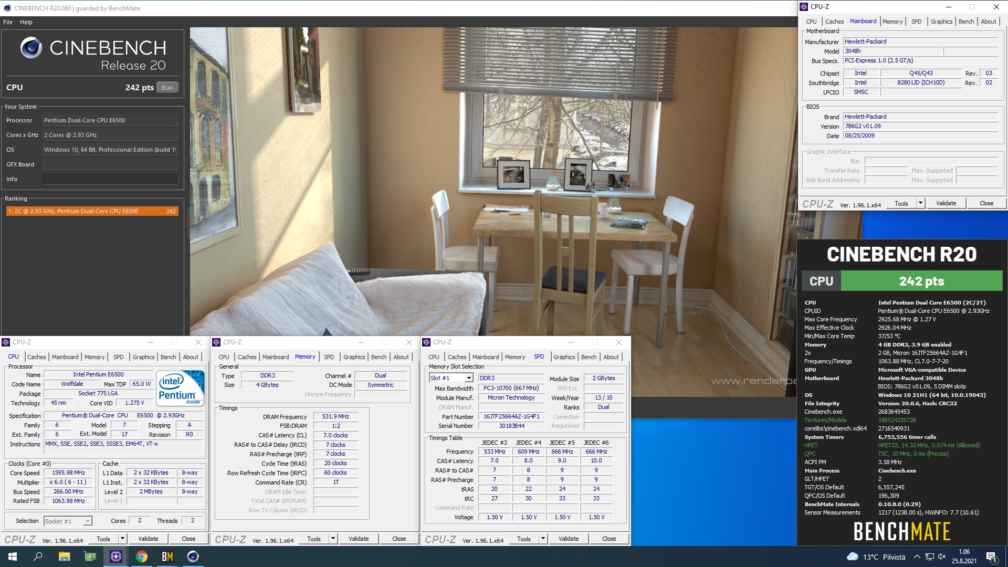Click the BenchMate BM taskbar icon
Image resolution: width=1008 pixels, height=567 pixels.
point(167,556)
